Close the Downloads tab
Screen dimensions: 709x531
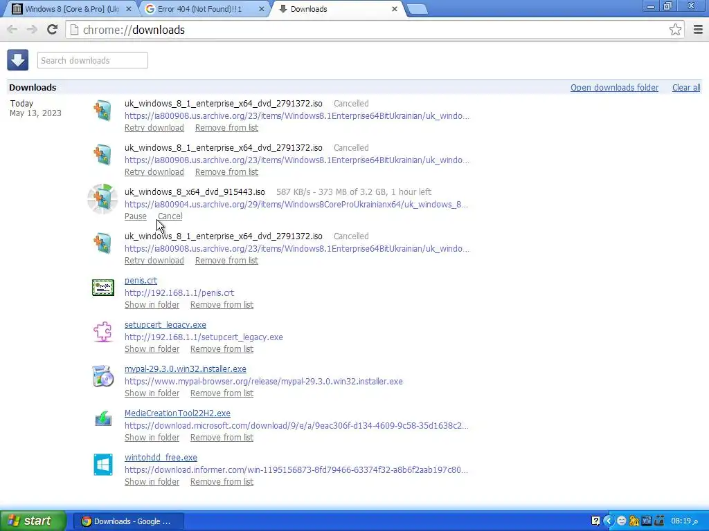click(394, 9)
